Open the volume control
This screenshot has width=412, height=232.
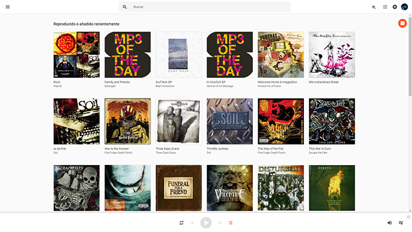(390, 223)
